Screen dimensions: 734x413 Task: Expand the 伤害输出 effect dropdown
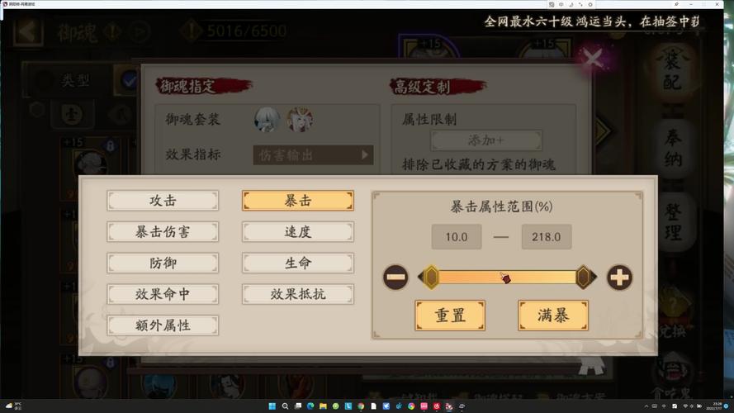click(x=313, y=155)
